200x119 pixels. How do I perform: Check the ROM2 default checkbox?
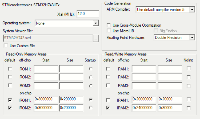[x=10, y=77]
